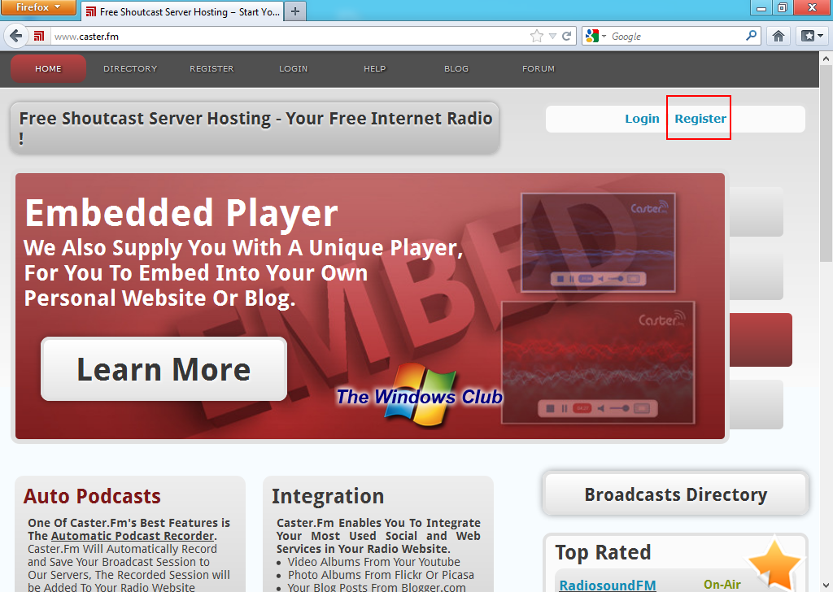Open the HELP navigation item
This screenshot has width=833, height=592.
pos(374,68)
